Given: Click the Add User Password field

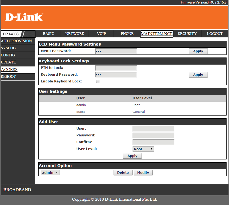Looking at the screenshot, I should coord(153,136).
